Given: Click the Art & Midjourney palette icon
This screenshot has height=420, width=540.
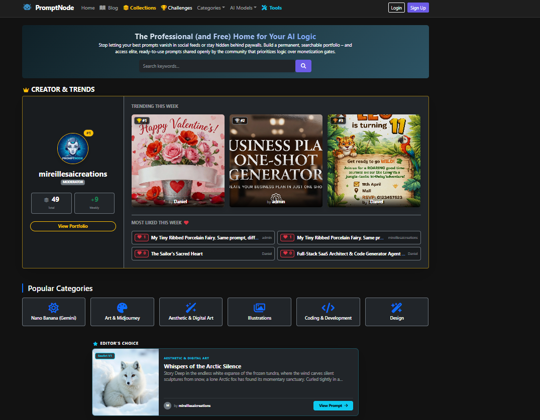Looking at the screenshot, I should [x=122, y=308].
